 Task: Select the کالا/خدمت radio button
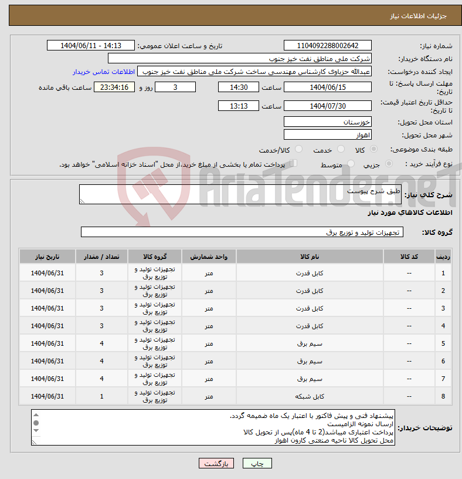(x=299, y=149)
